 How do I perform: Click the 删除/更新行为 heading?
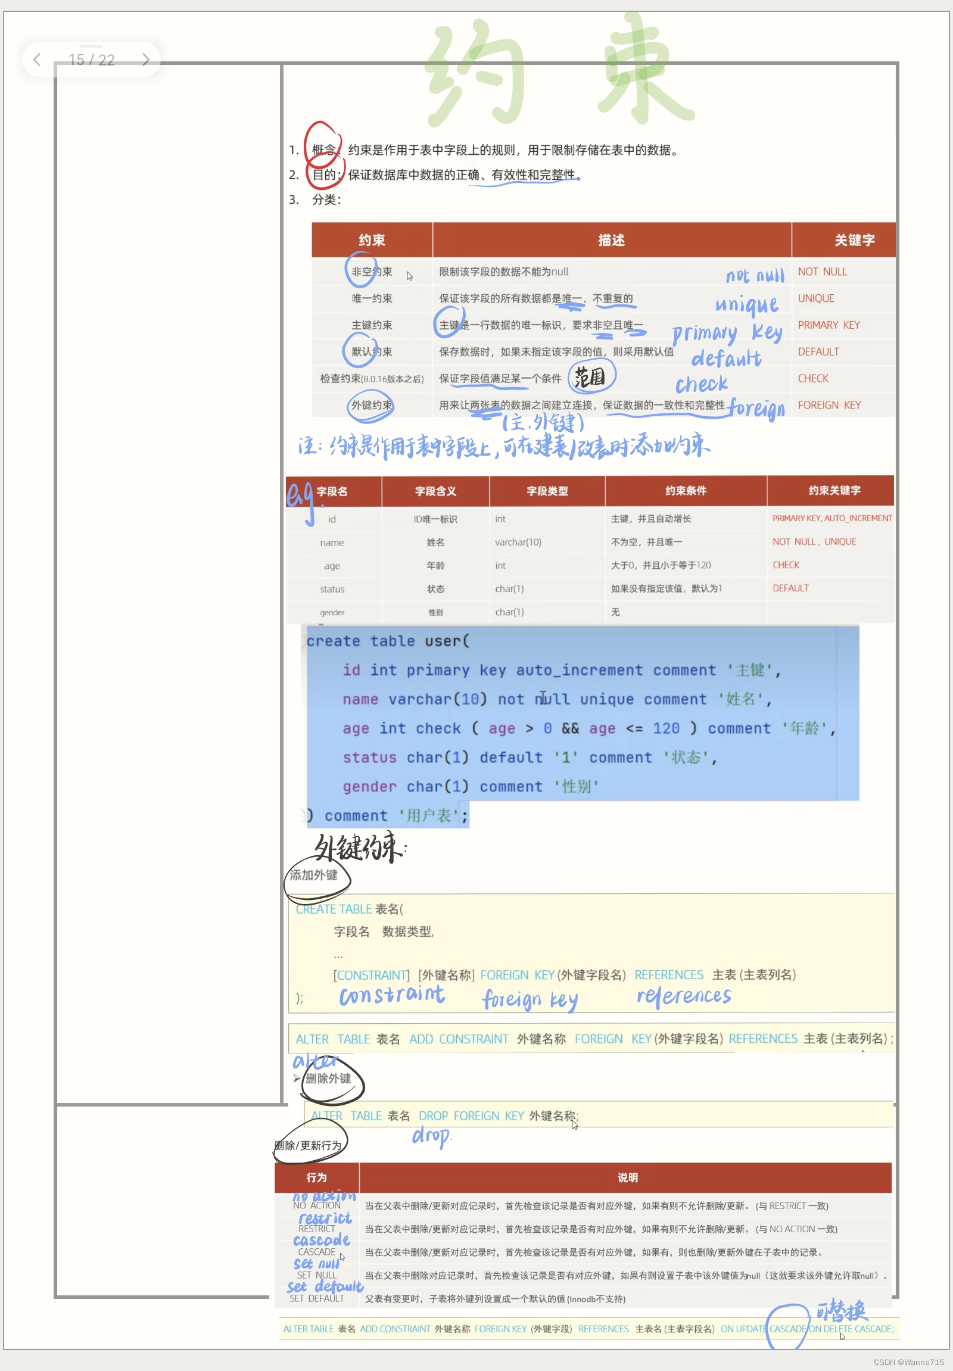click(307, 1145)
